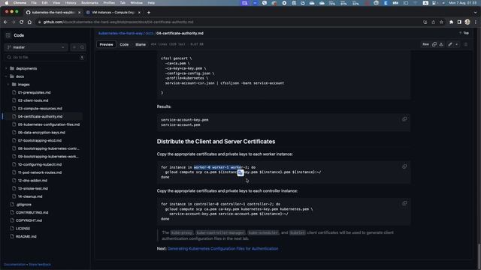Open more edit options dropdown arrow
Screen dimensions: 481x270
coord(457,44)
